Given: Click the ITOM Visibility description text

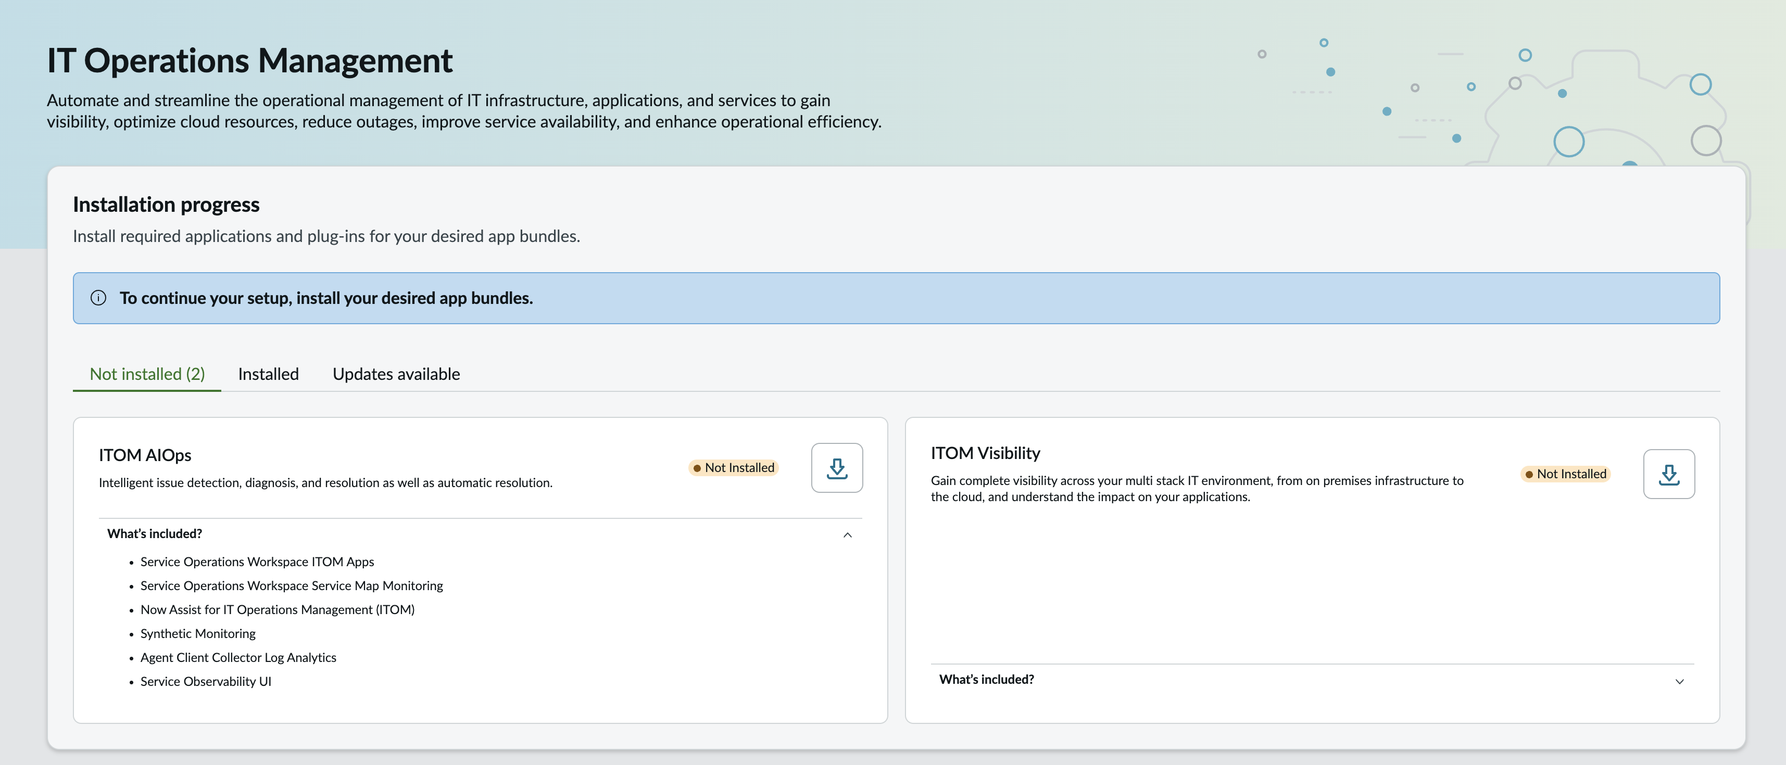Looking at the screenshot, I should pyautogui.click(x=1198, y=489).
